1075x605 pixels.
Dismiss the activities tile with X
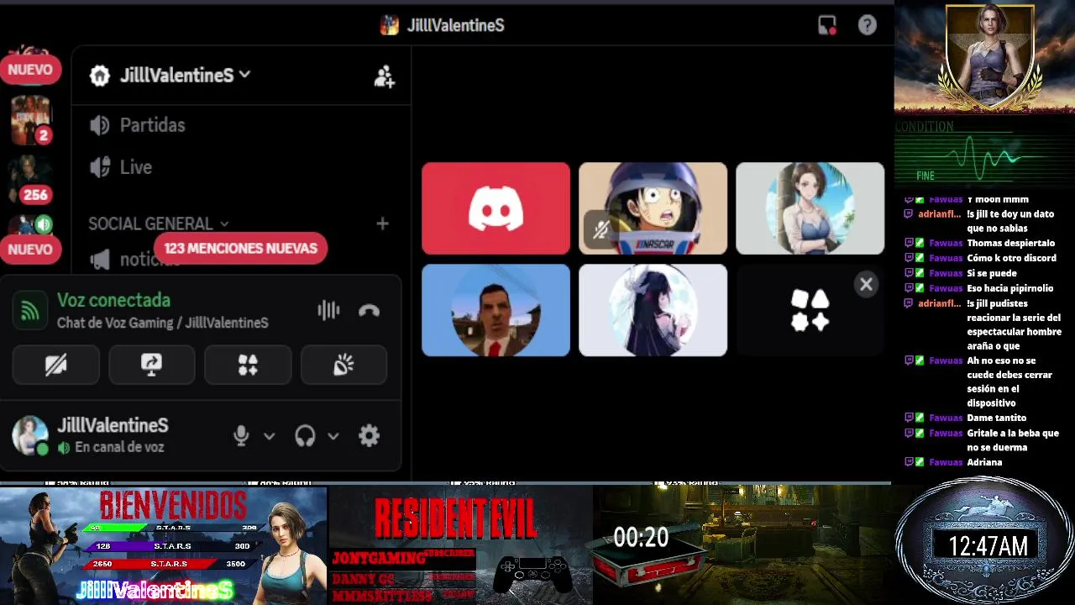click(866, 285)
